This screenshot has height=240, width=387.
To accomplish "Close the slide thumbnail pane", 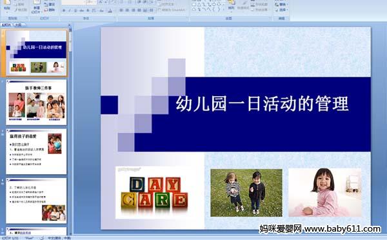I will point(70,25).
